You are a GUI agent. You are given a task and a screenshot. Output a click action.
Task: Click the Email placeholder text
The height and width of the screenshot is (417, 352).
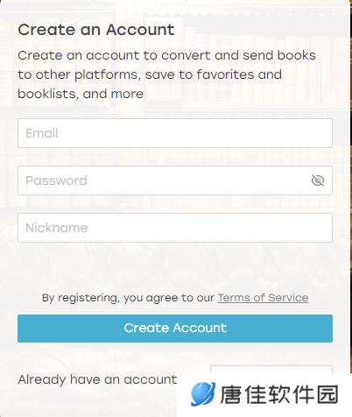coord(42,133)
